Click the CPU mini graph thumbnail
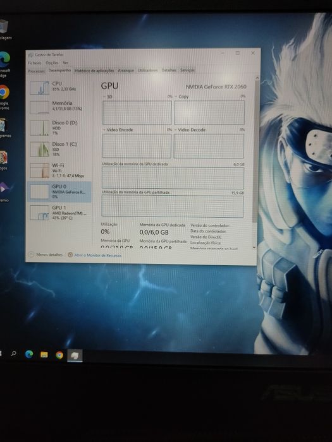332x442 pixels. pyautogui.click(x=39, y=88)
